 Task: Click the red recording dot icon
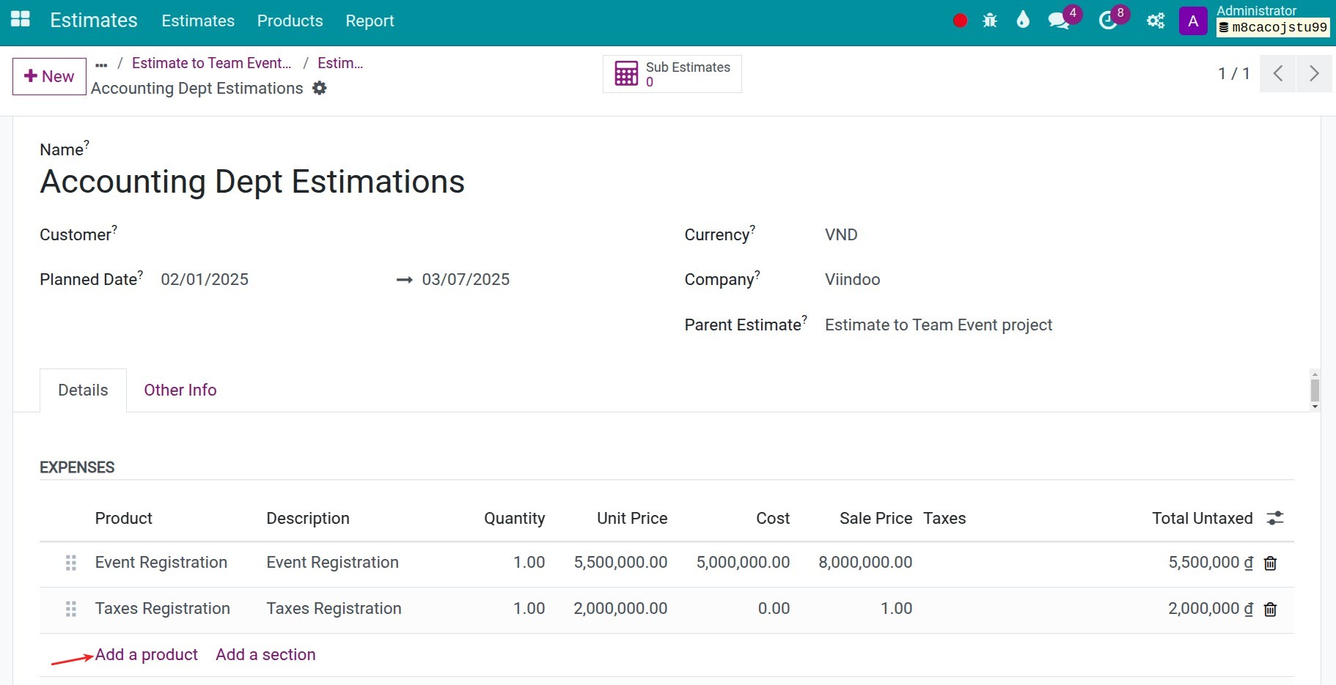click(x=960, y=21)
